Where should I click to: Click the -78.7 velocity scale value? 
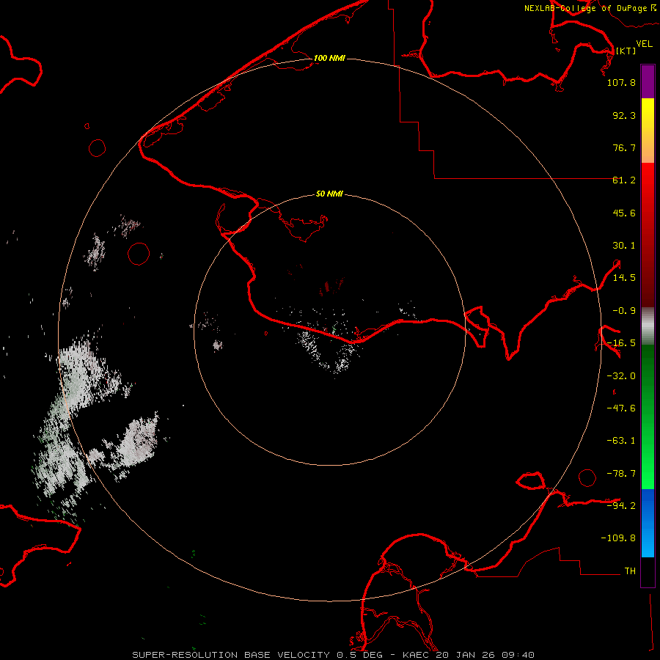point(621,474)
